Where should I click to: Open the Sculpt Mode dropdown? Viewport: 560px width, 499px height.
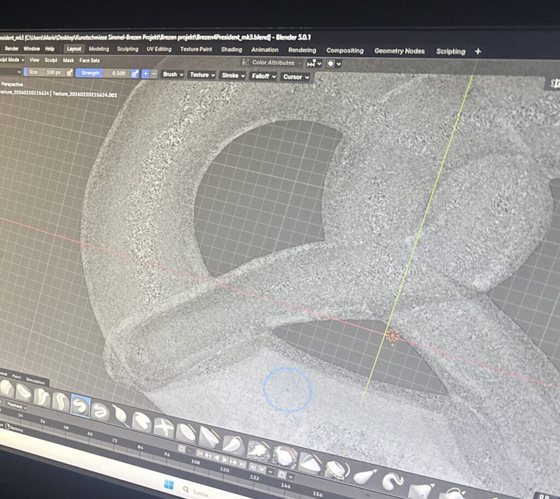click(12, 60)
